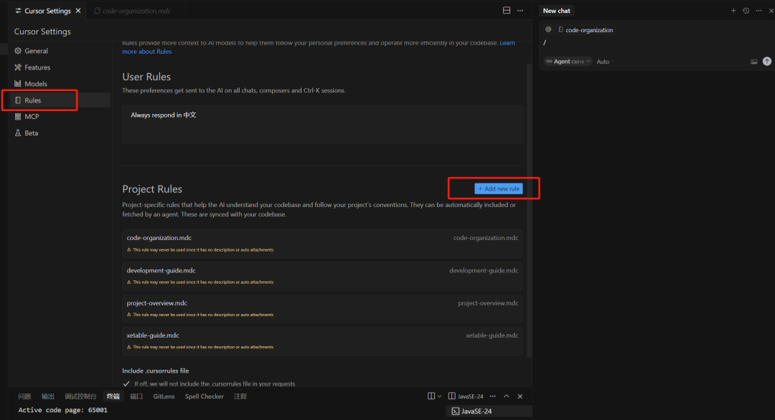Open the GitLens panel tab

(x=164, y=396)
